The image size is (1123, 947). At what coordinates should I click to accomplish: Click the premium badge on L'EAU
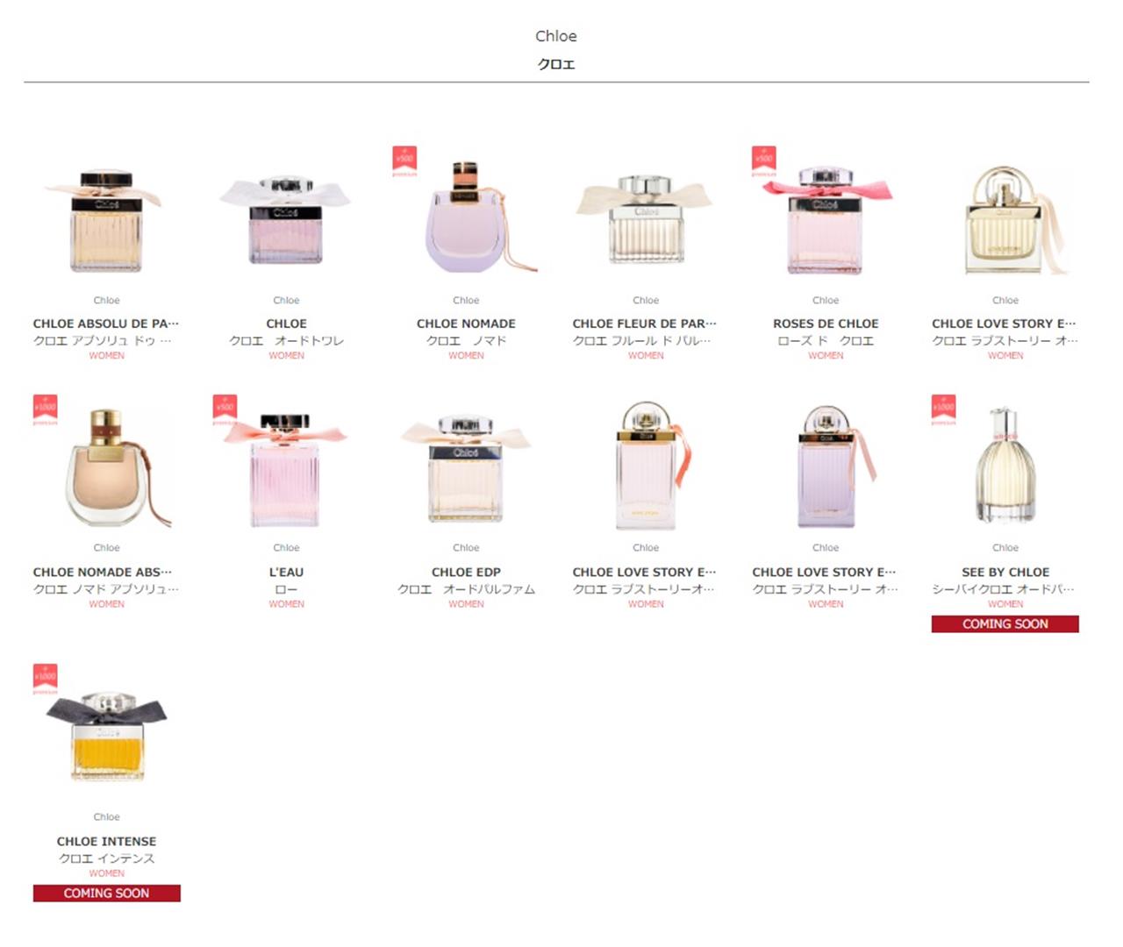coord(225,409)
